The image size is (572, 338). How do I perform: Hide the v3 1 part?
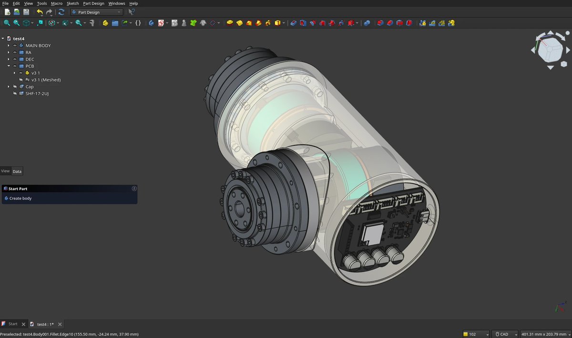point(21,73)
